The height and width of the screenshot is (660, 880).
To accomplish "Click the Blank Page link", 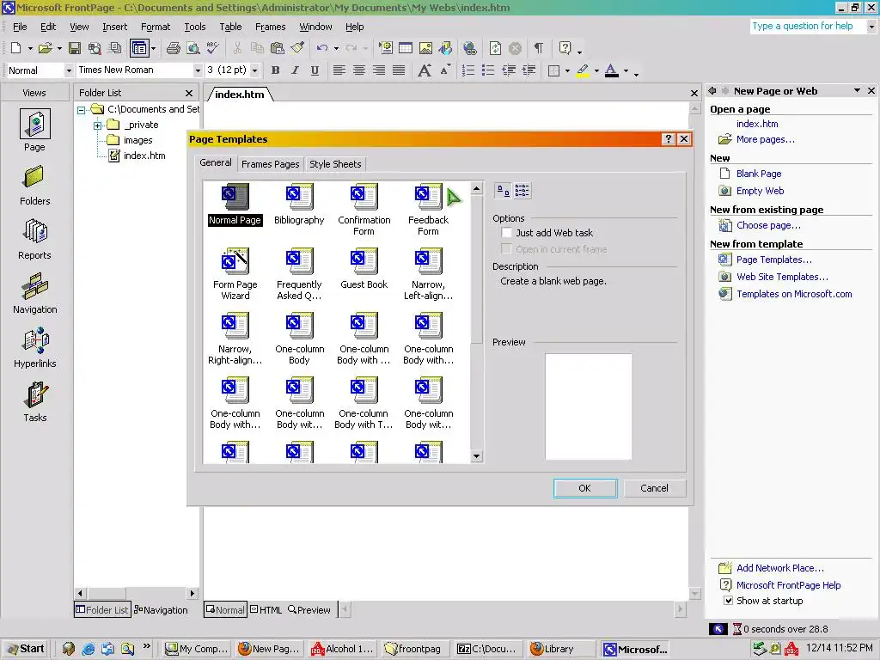I will click(759, 174).
